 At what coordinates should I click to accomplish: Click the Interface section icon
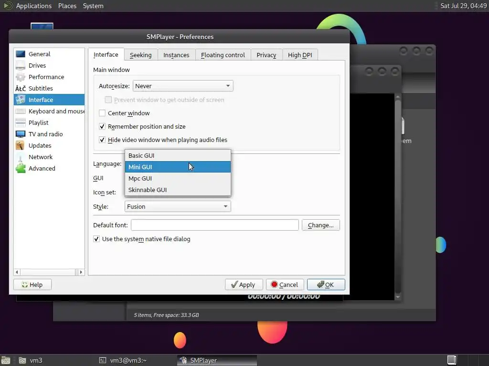[21, 100]
